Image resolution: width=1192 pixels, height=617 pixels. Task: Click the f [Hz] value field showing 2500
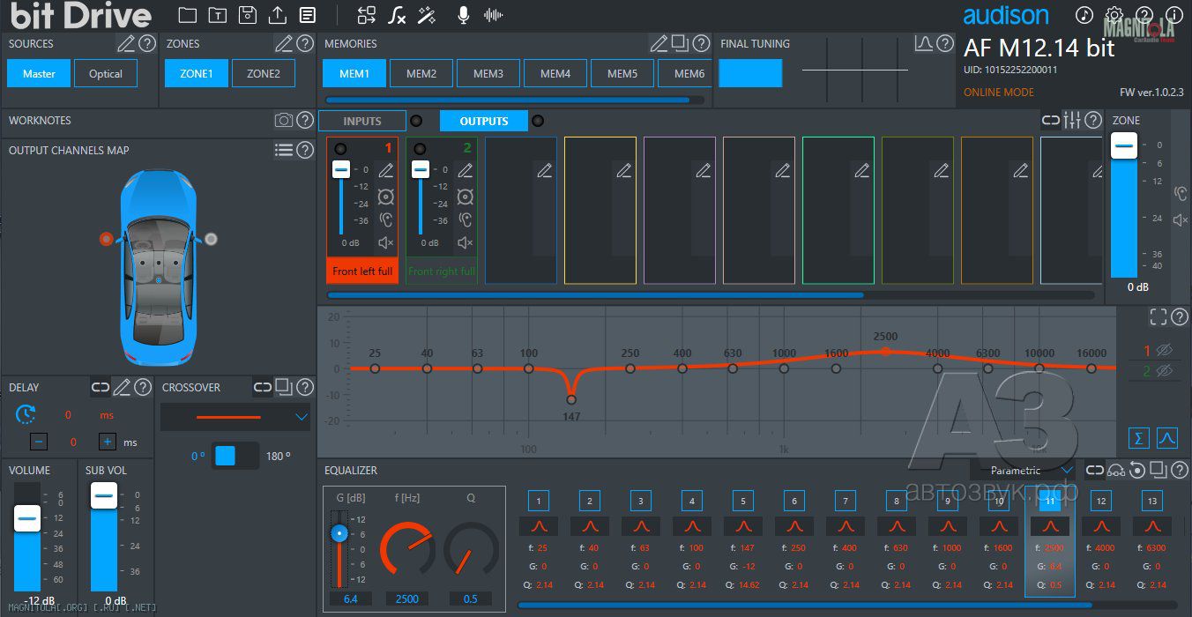click(407, 599)
